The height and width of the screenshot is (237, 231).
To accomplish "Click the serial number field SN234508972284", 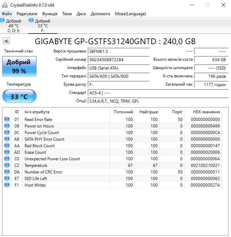I will (118, 59).
